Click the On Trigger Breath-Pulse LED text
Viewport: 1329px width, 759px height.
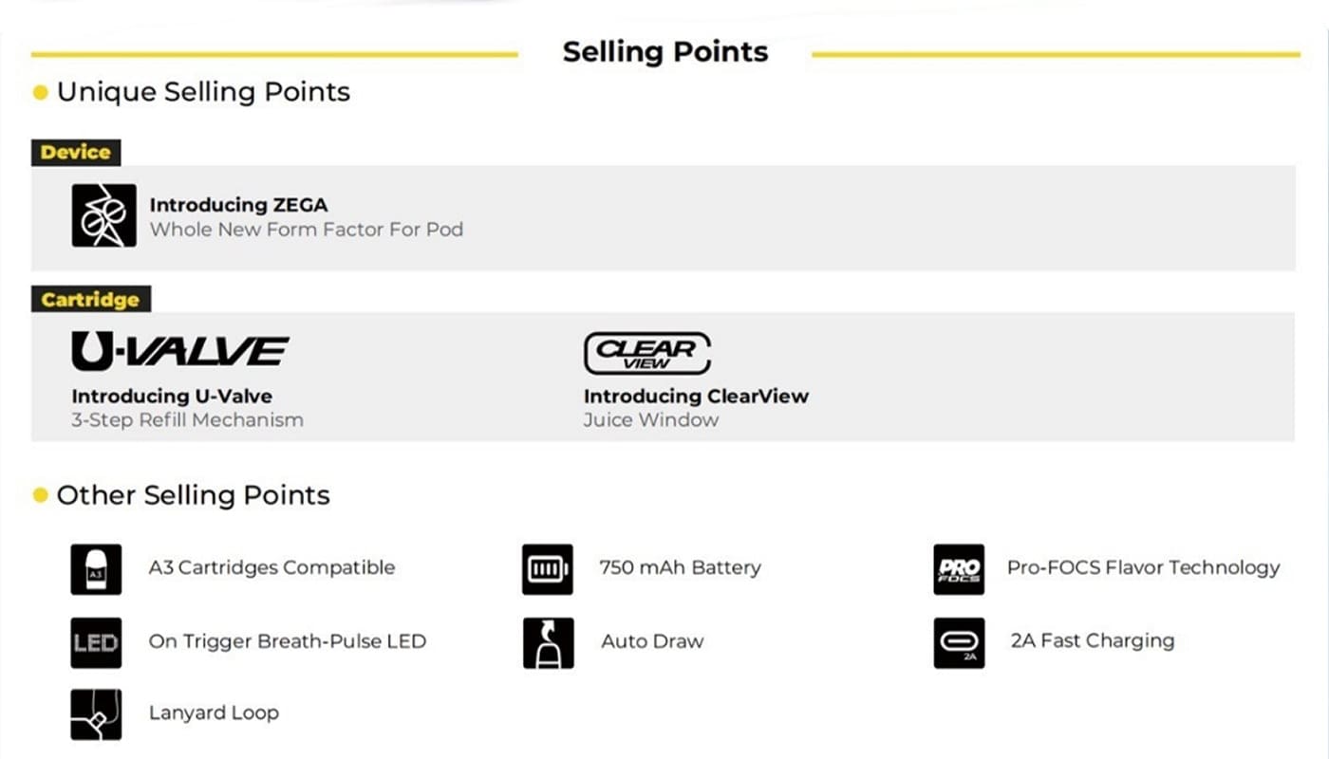[x=287, y=641]
